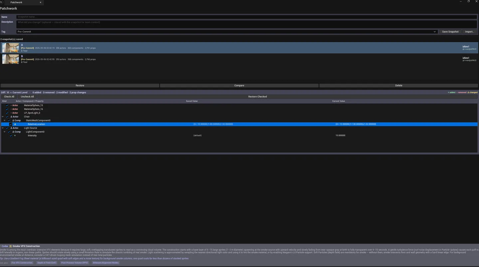Click the Unreal Engine logo icon
The image size is (479, 267).
pyautogui.click(x=1, y=2)
